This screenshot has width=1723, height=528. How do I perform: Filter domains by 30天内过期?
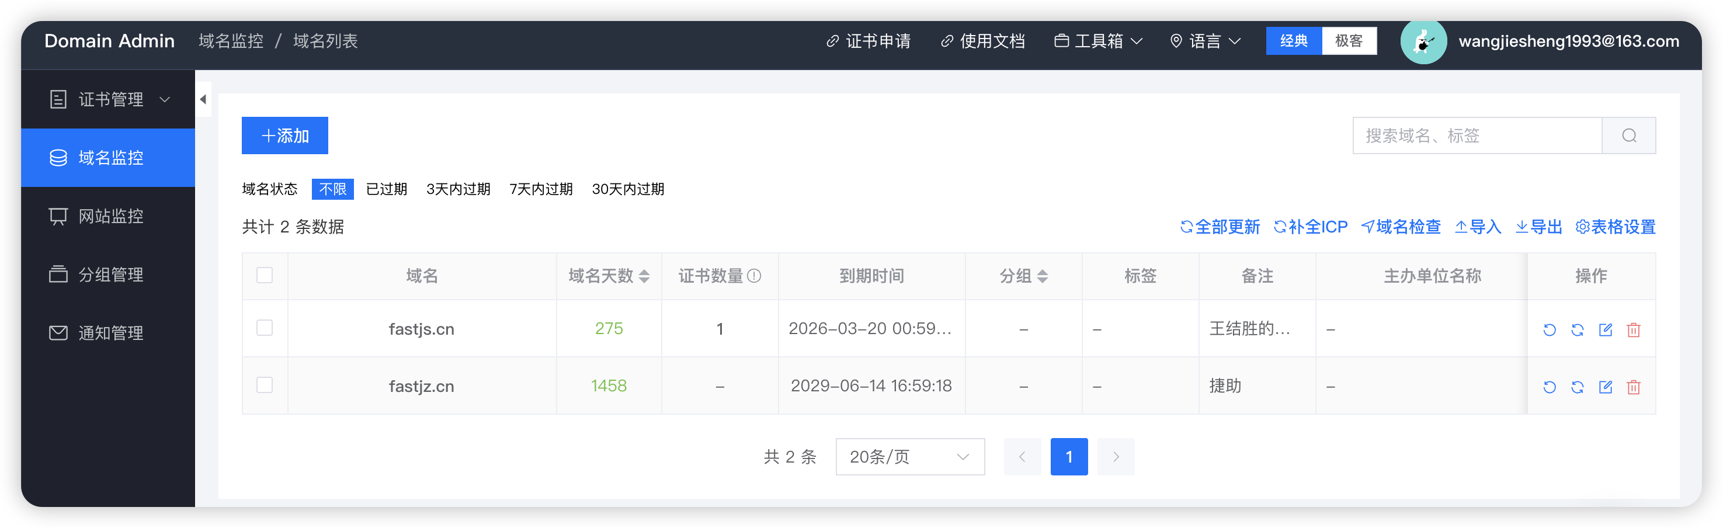628,189
